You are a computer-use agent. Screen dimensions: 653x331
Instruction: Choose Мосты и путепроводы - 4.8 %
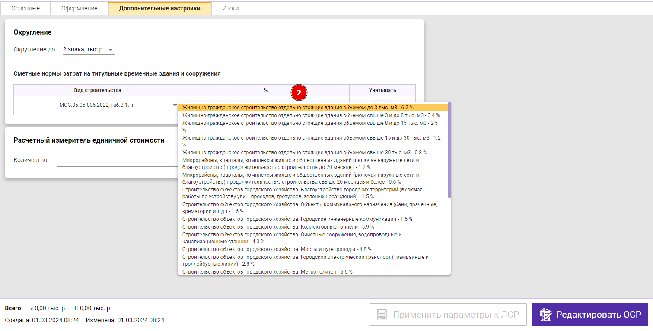277,249
